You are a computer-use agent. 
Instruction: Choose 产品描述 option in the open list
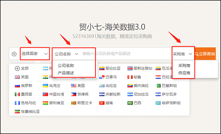66,73
